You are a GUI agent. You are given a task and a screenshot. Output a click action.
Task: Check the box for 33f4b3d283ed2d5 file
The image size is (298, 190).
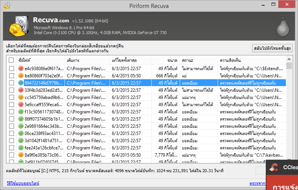[x=11, y=90]
